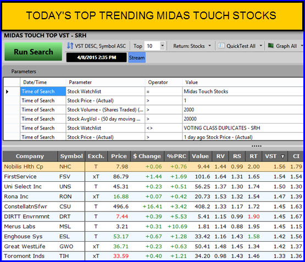Image resolution: width=305 pixels, height=262 pixels.
Task: Click the Midas Touch Stocks value cell
Action: (243, 91)
